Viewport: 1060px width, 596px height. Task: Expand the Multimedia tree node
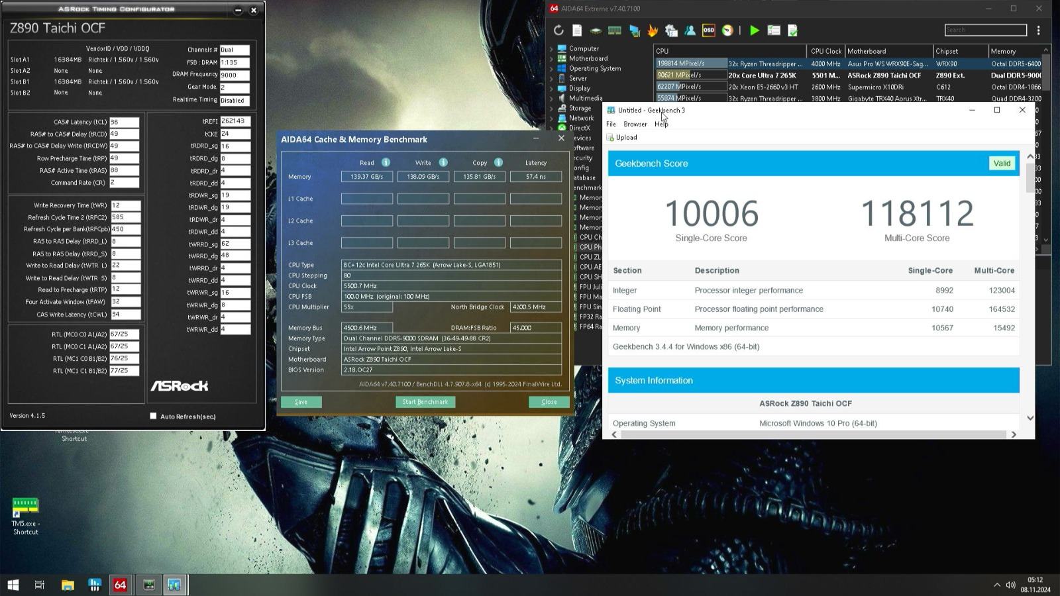click(551, 98)
